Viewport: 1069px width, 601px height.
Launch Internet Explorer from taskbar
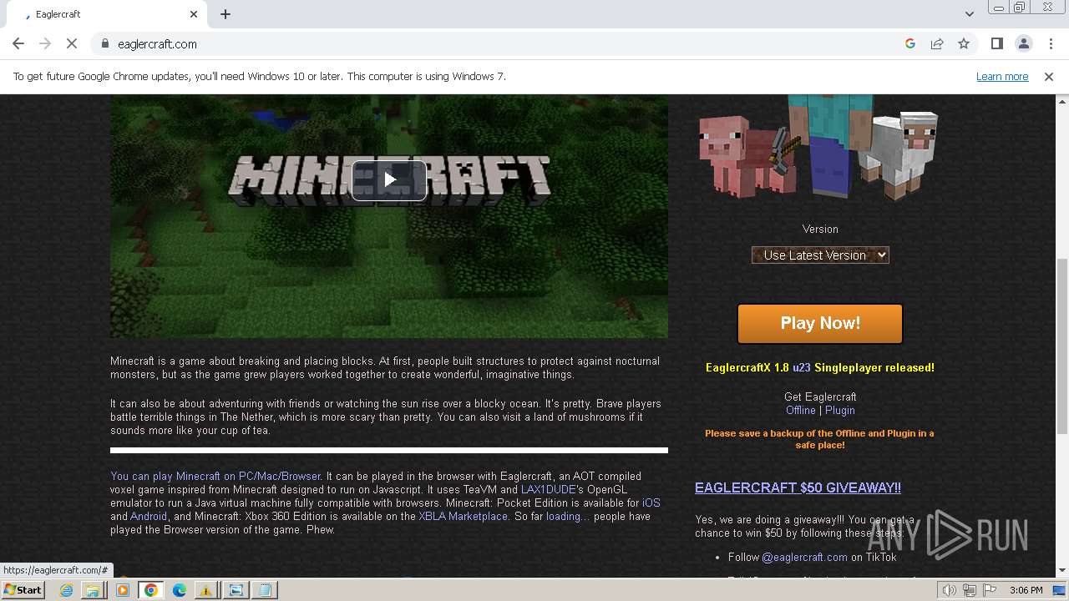tap(66, 590)
